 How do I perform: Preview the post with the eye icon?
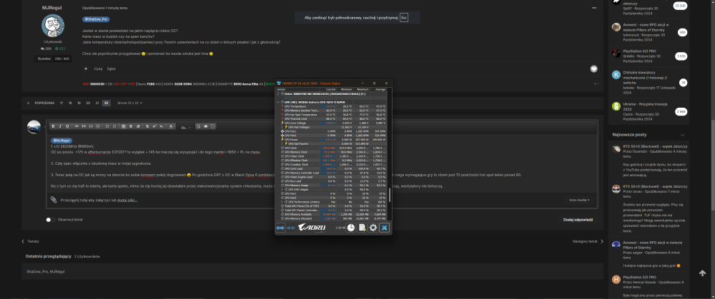click(x=206, y=126)
